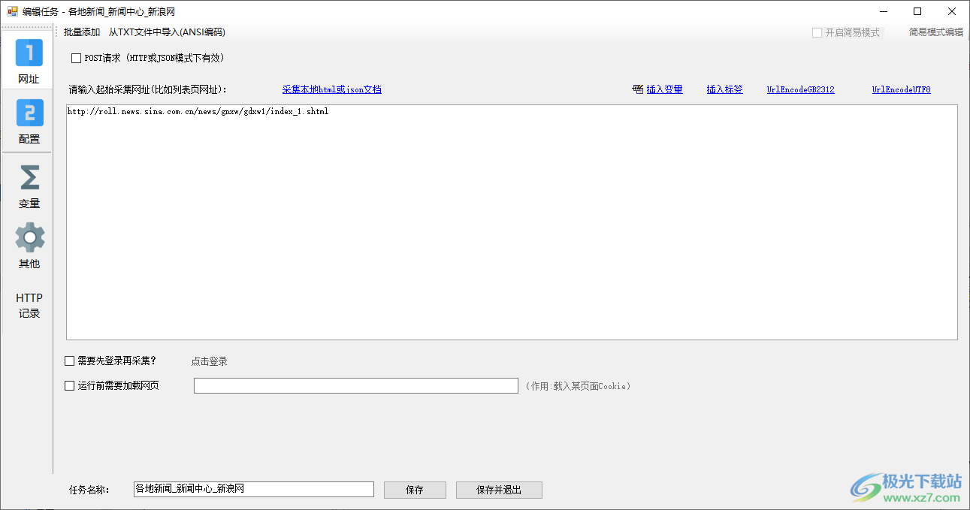
Task: Click the 插入标签 link
Action: [x=725, y=89]
